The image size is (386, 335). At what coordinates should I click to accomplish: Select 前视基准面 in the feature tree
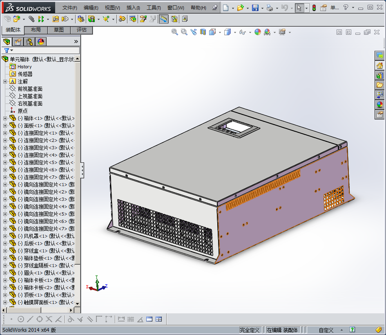30,89
